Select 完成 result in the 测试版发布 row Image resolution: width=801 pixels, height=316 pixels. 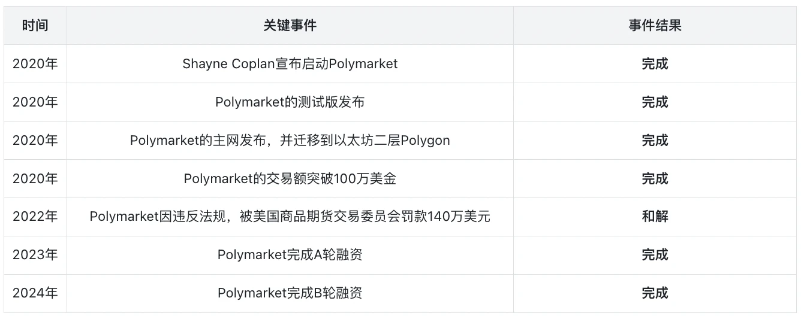(x=655, y=102)
